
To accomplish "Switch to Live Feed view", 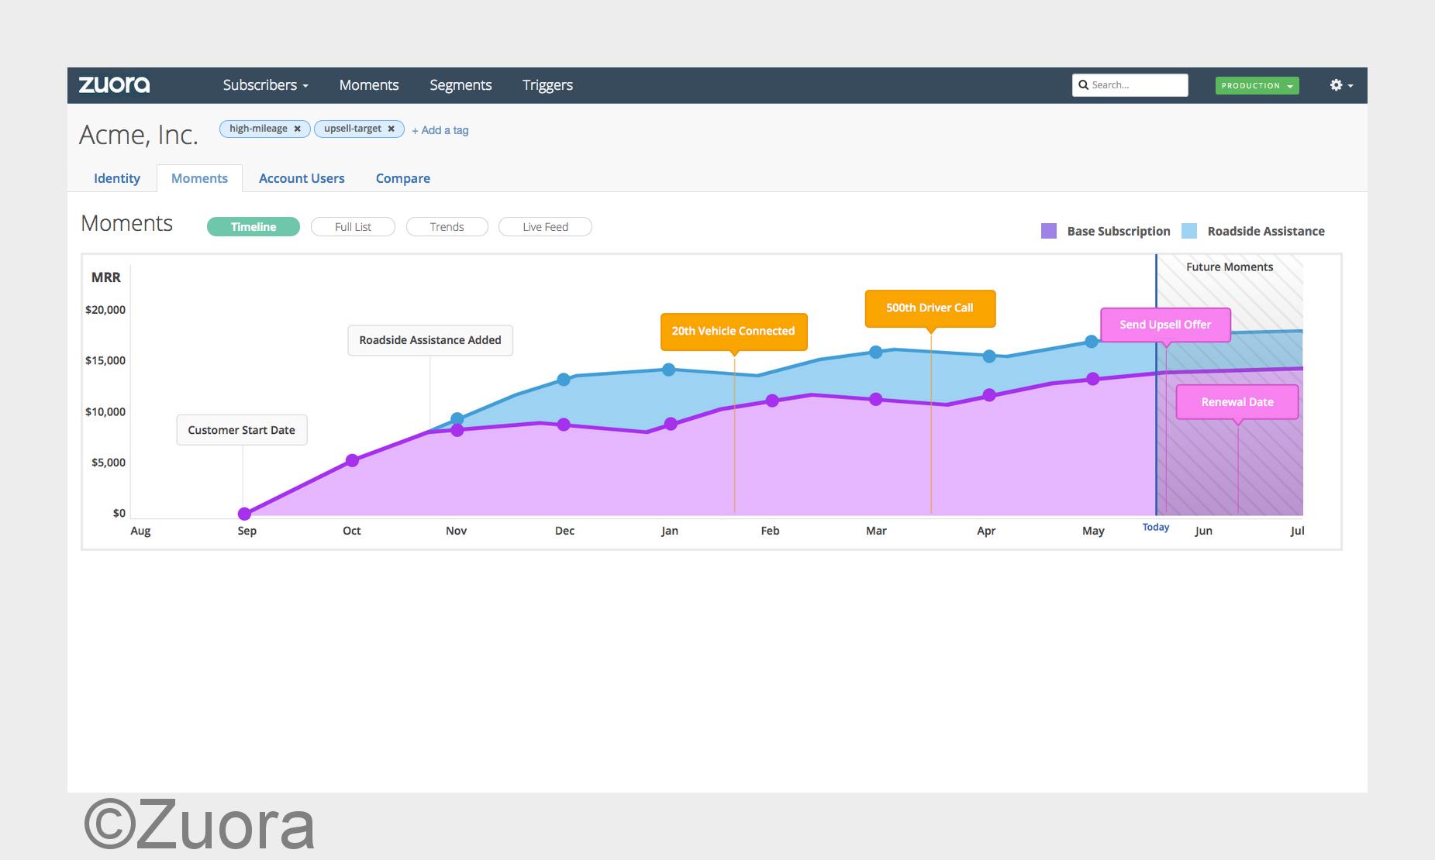I will tap(545, 227).
